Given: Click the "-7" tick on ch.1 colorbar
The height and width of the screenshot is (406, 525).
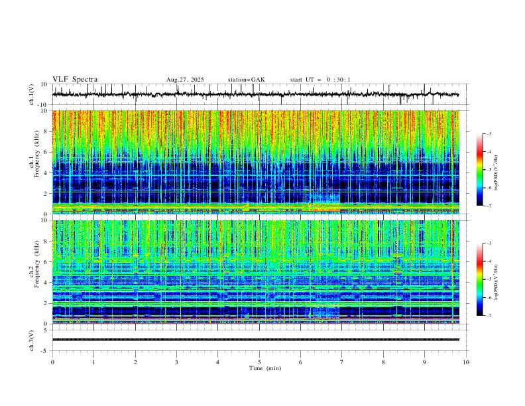Looking at the screenshot, I should click(489, 206).
